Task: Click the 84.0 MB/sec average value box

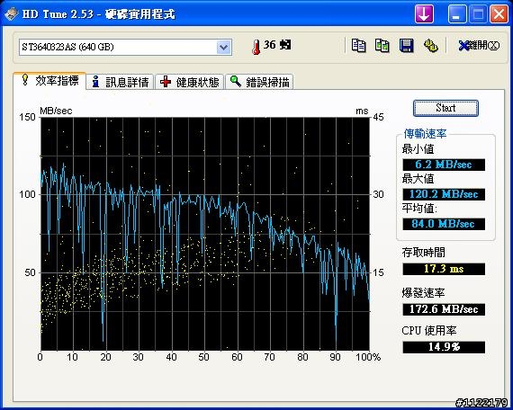Action: coord(444,224)
